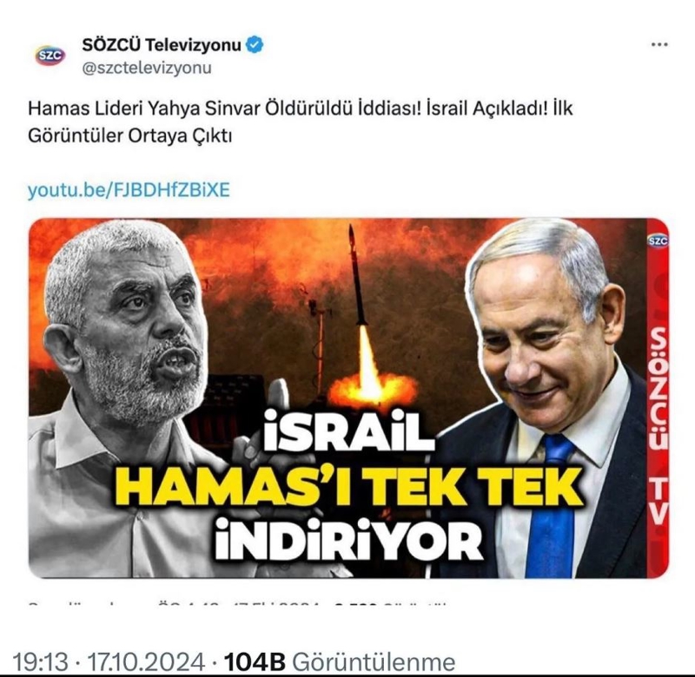Click the cut-off metadata line below thumbnail

tap(237, 603)
